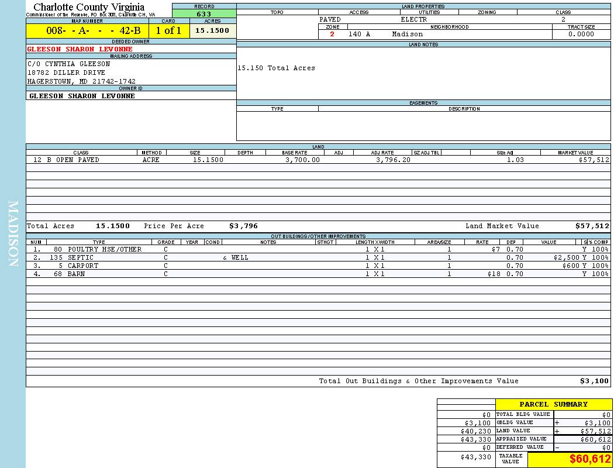Image resolution: width=614 pixels, height=468 pixels.
Task: Select the '12 B OPEN PAVED' land row
Action: (66, 160)
